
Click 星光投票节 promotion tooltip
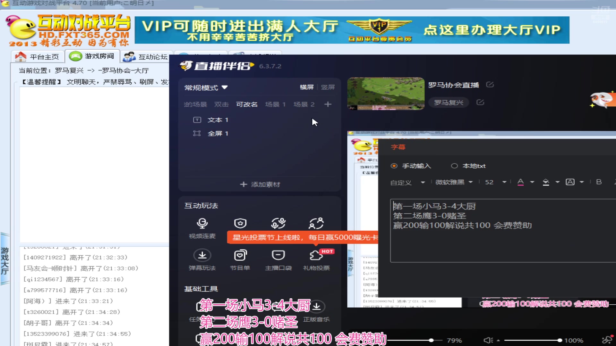[x=303, y=237]
